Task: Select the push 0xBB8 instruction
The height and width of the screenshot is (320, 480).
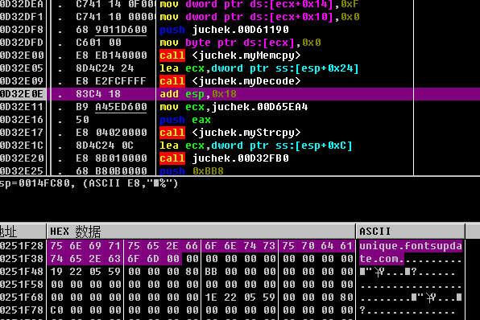Action: coord(192,170)
